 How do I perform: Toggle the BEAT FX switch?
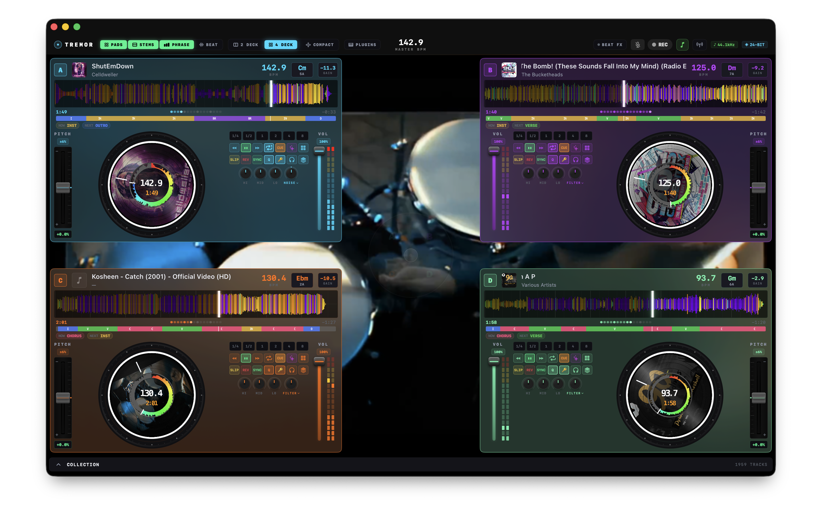(610, 45)
